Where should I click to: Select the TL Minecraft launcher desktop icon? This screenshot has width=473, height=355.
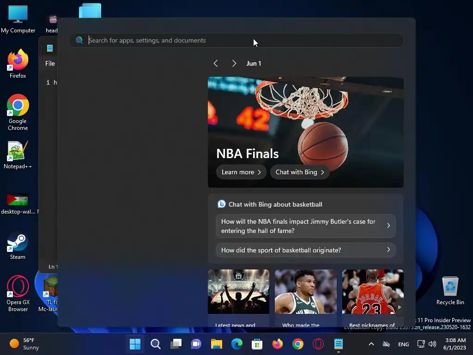coord(50,294)
